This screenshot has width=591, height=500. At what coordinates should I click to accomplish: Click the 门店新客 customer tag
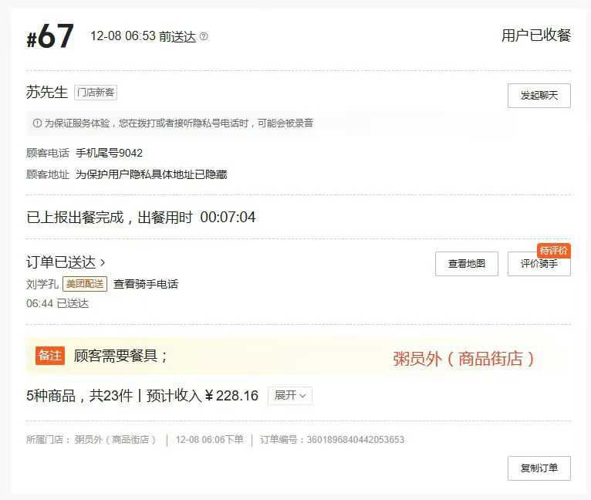pyautogui.click(x=96, y=93)
